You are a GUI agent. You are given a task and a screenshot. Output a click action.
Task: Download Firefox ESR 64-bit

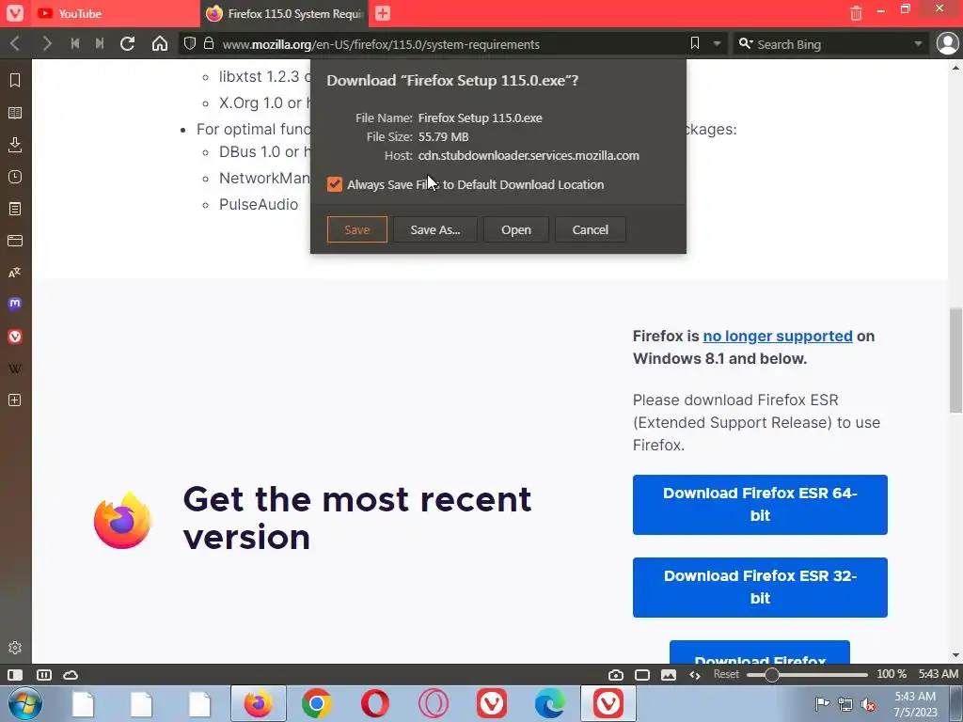coord(760,505)
